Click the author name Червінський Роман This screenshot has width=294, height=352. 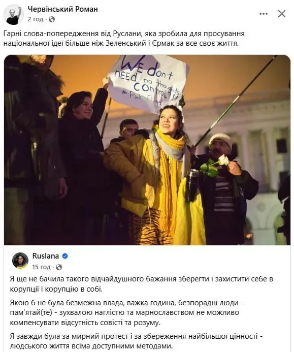coord(62,9)
